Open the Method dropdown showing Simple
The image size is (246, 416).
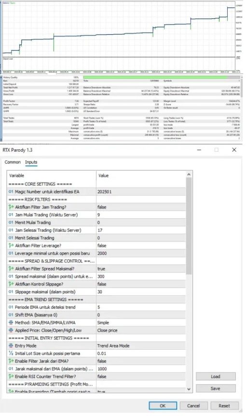point(141,322)
